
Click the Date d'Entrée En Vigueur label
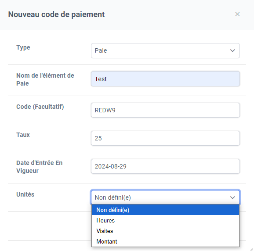pyautogui.click(x=40, y=167)
